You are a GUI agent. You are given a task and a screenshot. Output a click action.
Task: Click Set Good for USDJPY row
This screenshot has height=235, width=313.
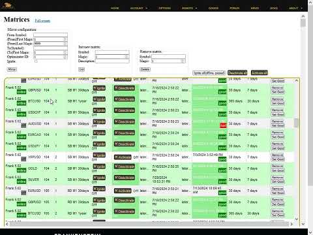tap(278, 148)
